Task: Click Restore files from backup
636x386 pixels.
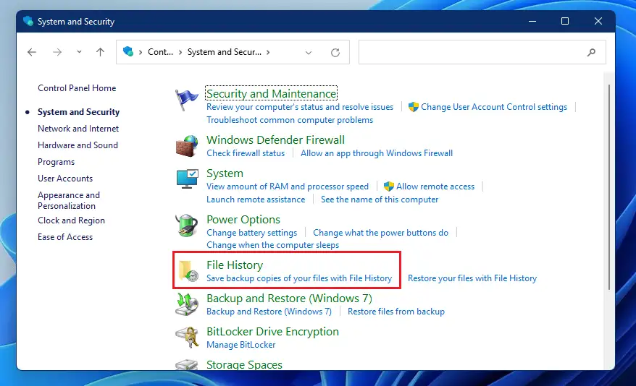Action: pyautogui.click(x=396, y=311)
